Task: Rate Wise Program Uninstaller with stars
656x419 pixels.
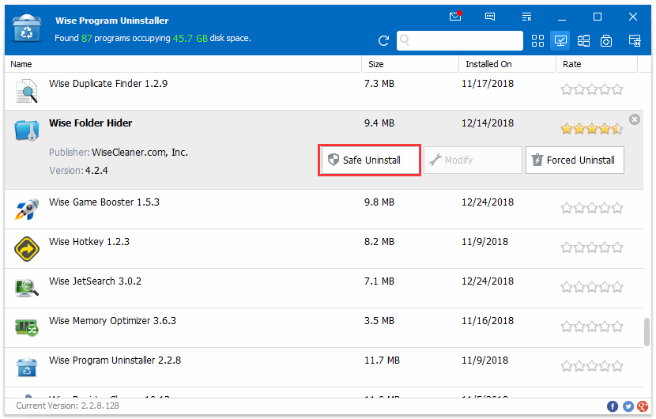Action: point(591,366)
